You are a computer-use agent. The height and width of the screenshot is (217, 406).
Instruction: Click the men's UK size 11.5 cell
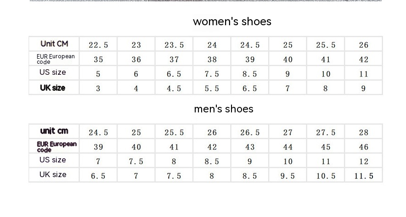(364, 176)
